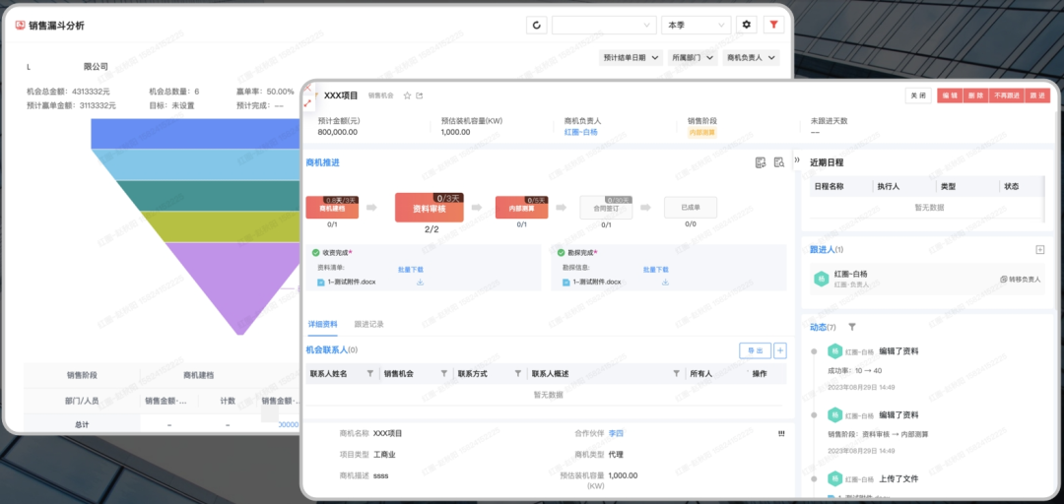Click the filter icon next to 动态
This screenshot has width=1064, height=504.
pyautogui.click(x=852, y=327)
